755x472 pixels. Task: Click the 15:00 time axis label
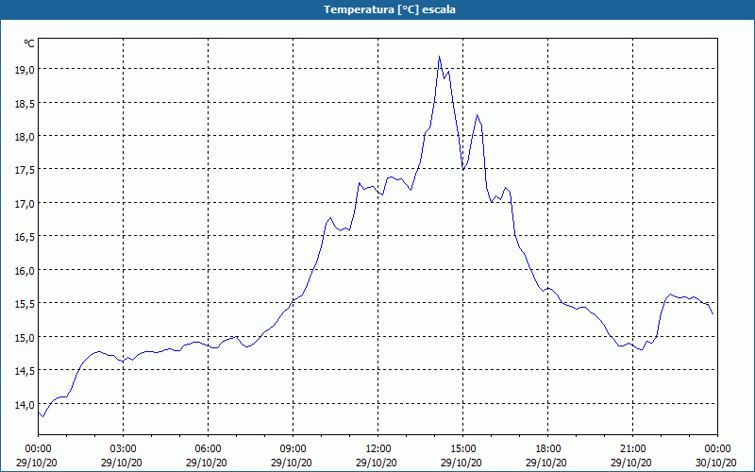(x=462, y=449)
